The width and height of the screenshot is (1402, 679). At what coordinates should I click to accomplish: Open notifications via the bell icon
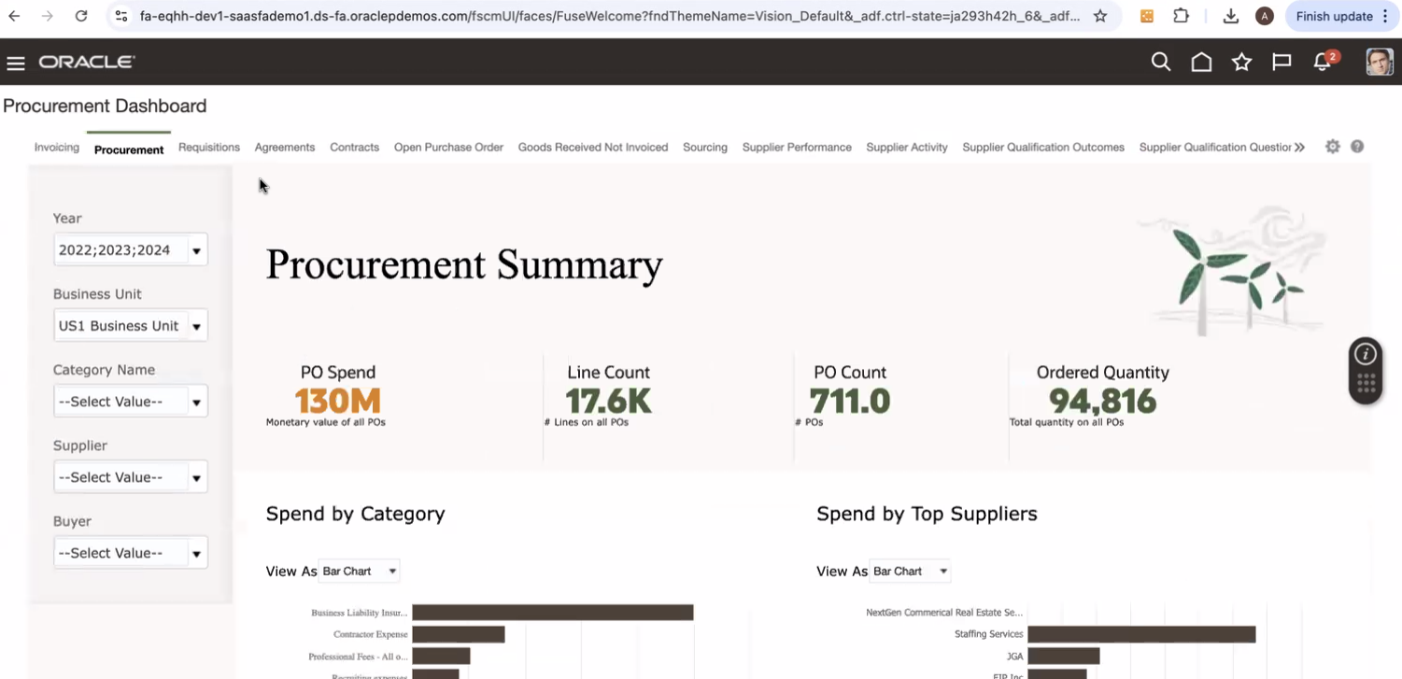[1321, 63]
